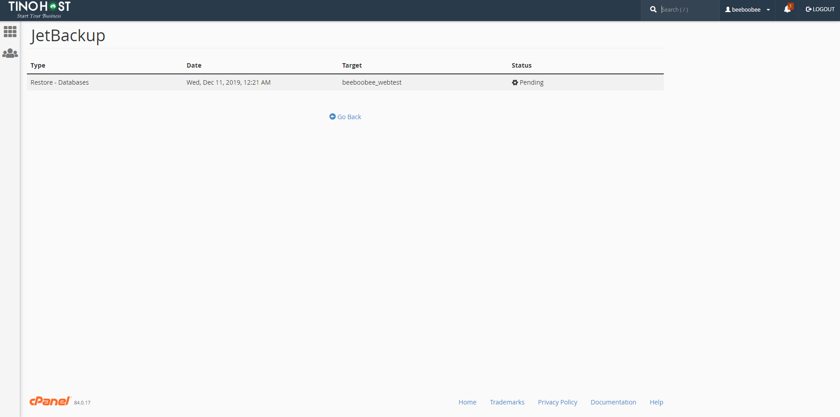Click the Type column header

click(x=38, y=65)
